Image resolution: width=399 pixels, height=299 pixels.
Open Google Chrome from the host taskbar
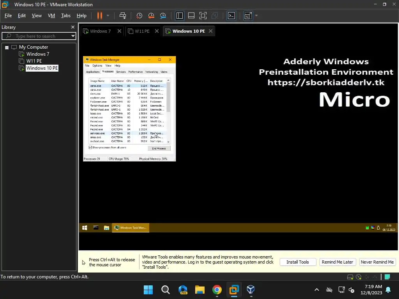click(217, 290)
